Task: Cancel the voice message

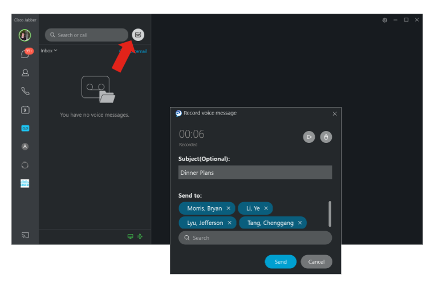Action: [x=316, y=261]
